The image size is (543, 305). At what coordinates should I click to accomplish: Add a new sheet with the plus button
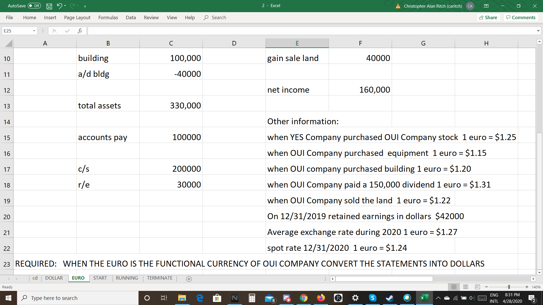188,279
